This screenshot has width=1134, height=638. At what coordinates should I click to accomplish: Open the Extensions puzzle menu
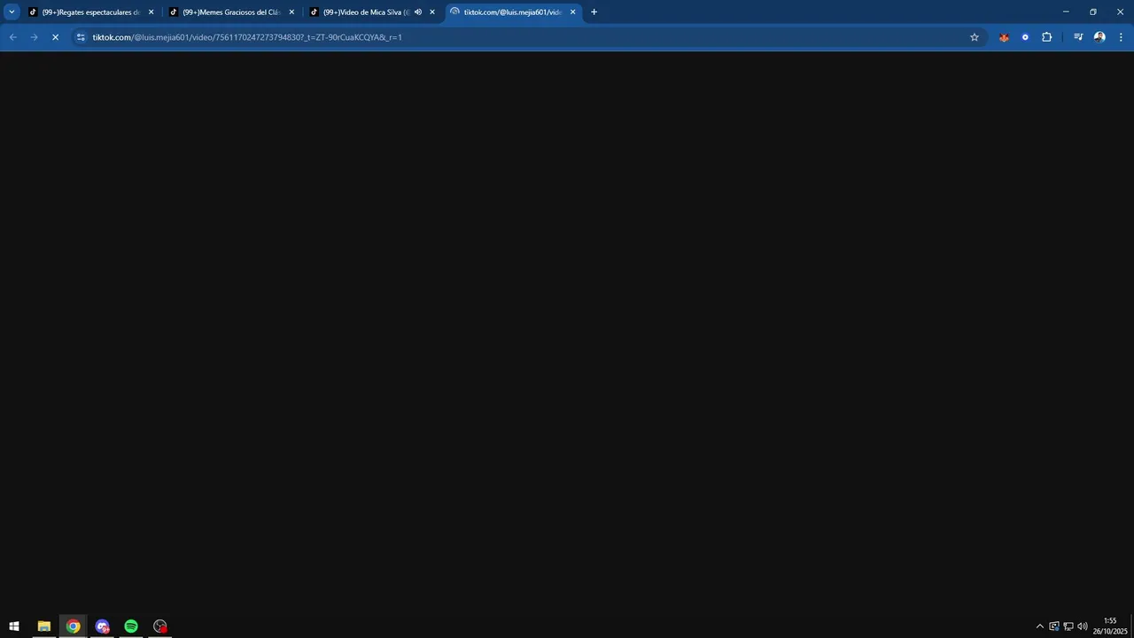tap(1046, 37)
